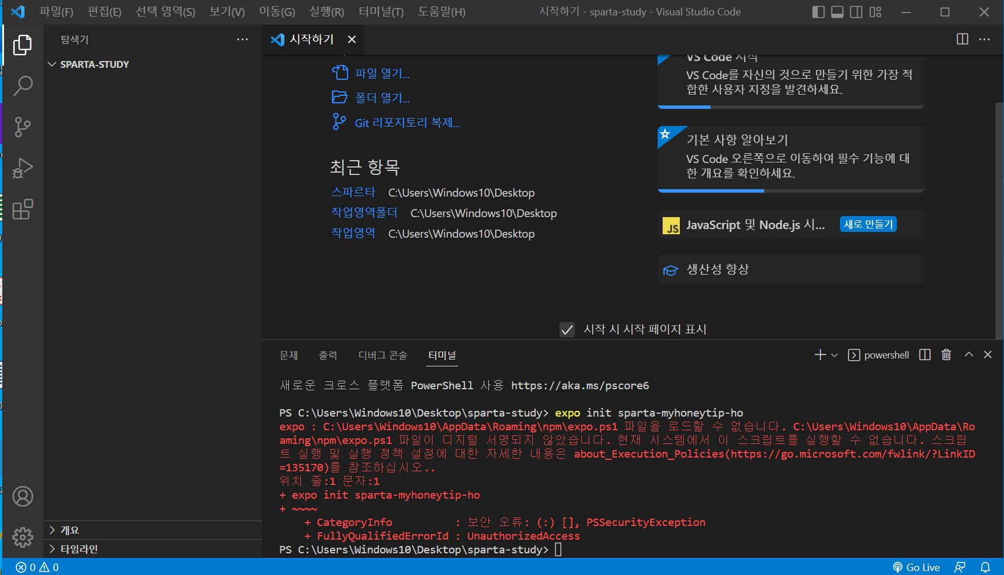Open the 편집(E) menu
1004x575 pixels.
point(104,12)
